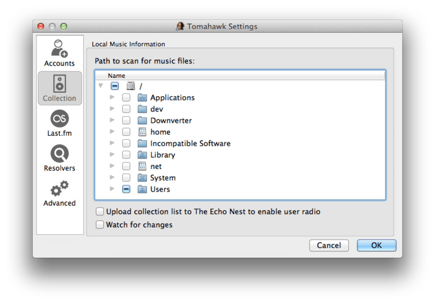
Task: Select the Applications row text
Action: (172, 98)
